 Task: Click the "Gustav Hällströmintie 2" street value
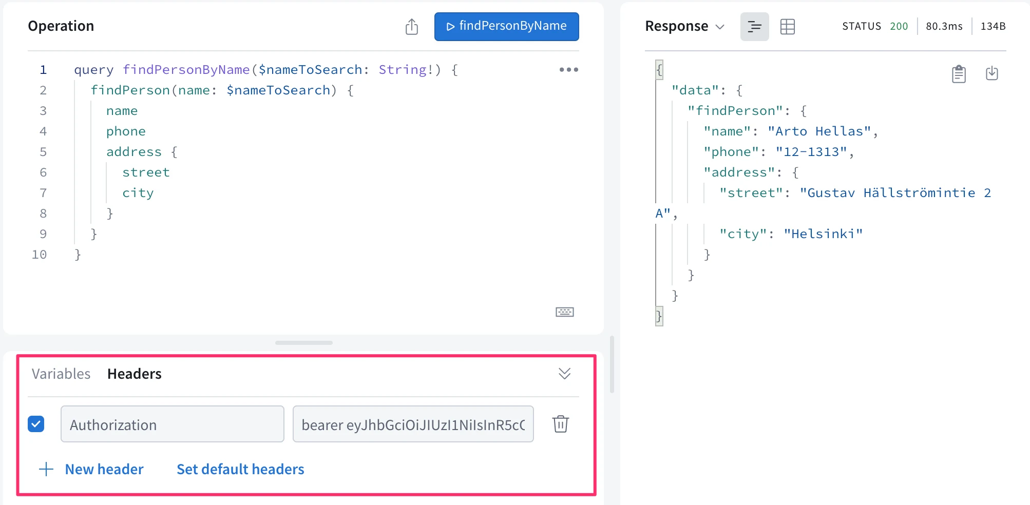[x=895, y=193]
